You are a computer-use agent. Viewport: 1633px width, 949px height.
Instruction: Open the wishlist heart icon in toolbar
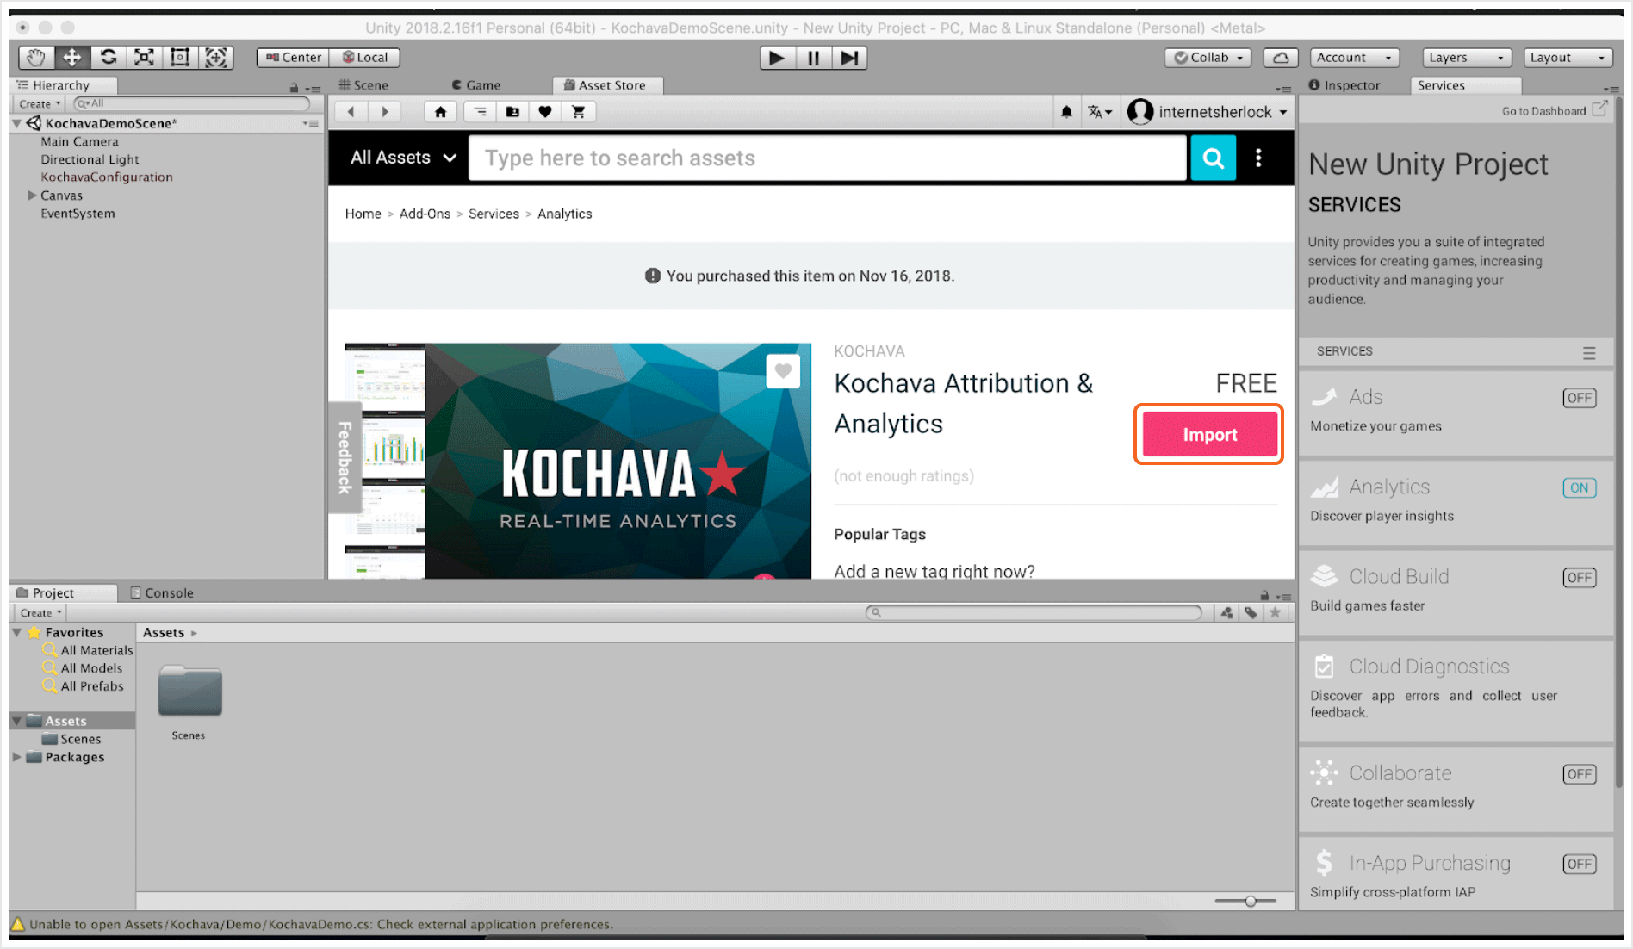point(545,112)
